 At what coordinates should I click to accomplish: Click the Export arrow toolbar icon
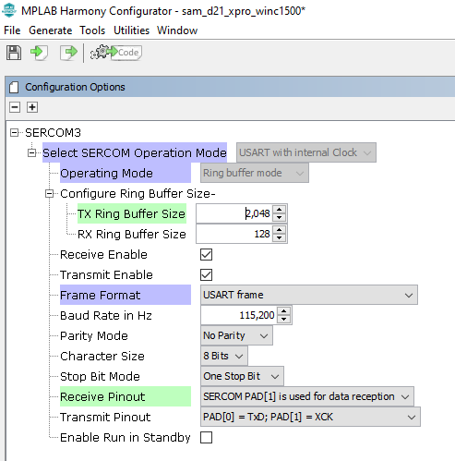coord(68,53)
